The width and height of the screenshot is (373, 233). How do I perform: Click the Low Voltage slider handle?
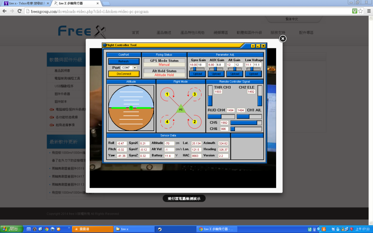tap(252, 69)
